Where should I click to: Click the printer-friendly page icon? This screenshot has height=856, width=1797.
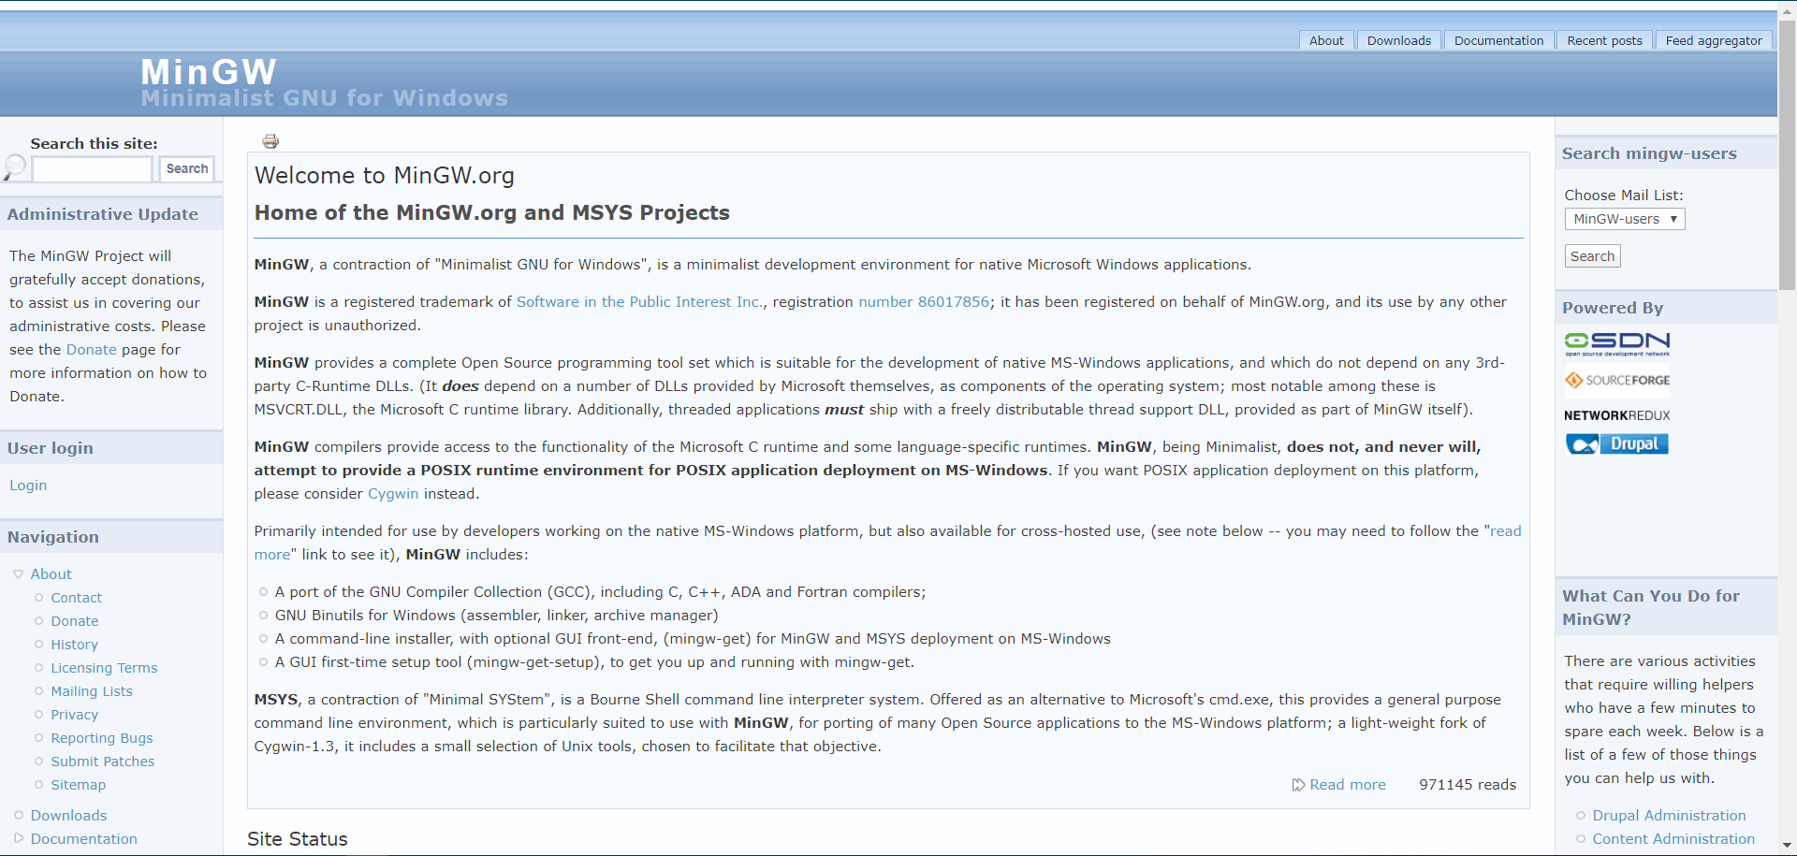(270, 140)
